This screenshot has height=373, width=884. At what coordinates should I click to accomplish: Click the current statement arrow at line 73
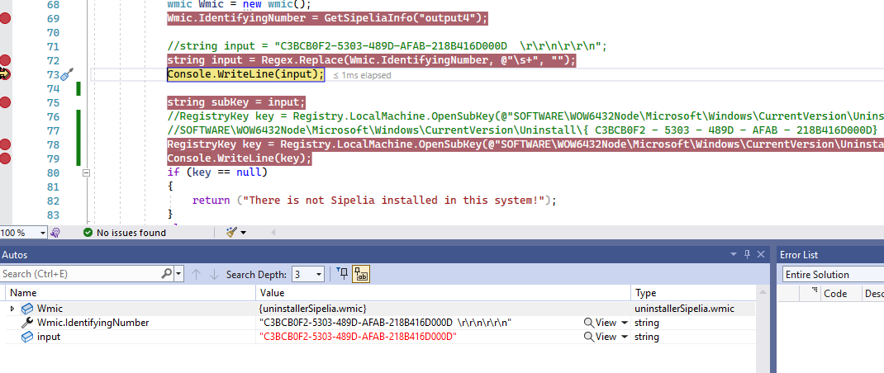coord(4,73)
